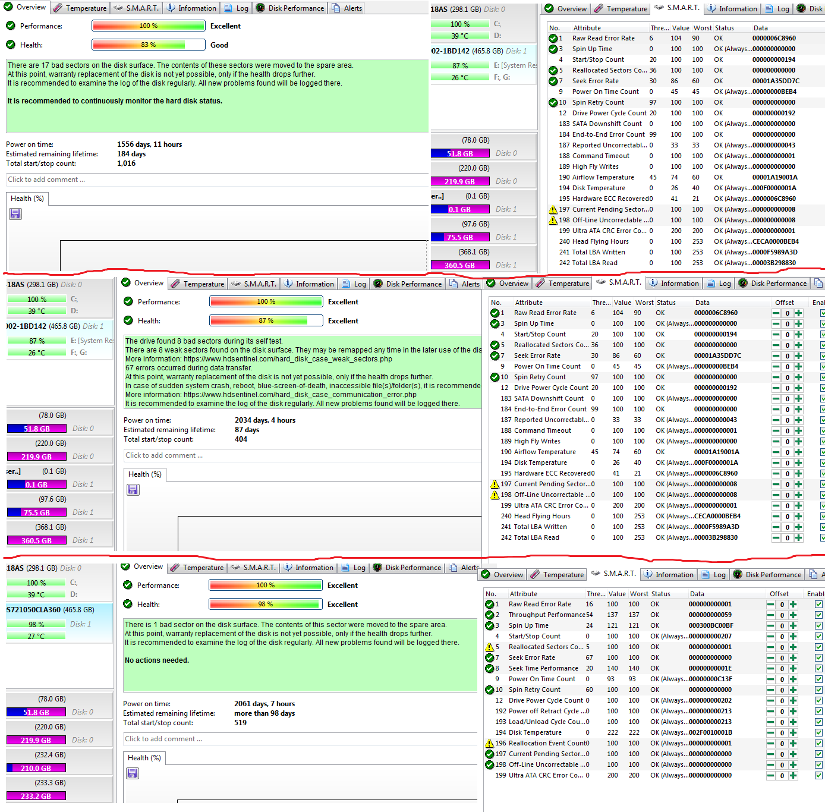
Task: Click green check on Spin Up Time, bottom table
Action: coord(489,625)
